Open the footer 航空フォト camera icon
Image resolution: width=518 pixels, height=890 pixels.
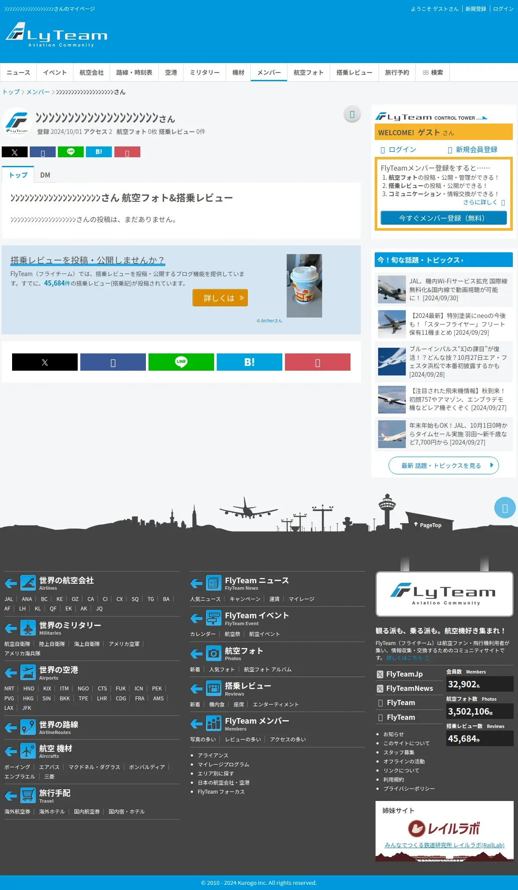coord(214,653)
